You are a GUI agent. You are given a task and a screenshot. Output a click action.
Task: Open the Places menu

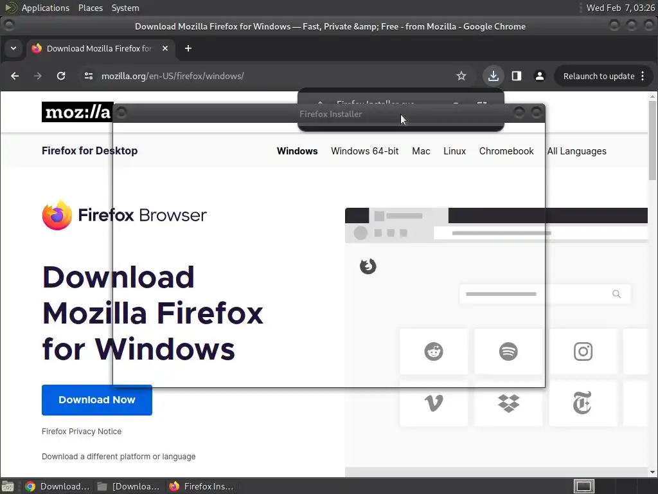coord(90,8)
